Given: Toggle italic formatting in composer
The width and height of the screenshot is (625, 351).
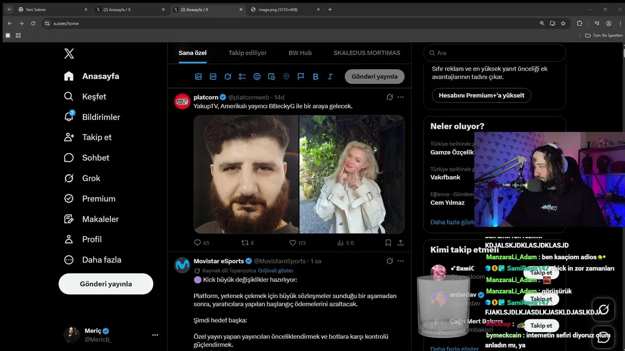Looking at the screenshot, I should pos(330,77).
